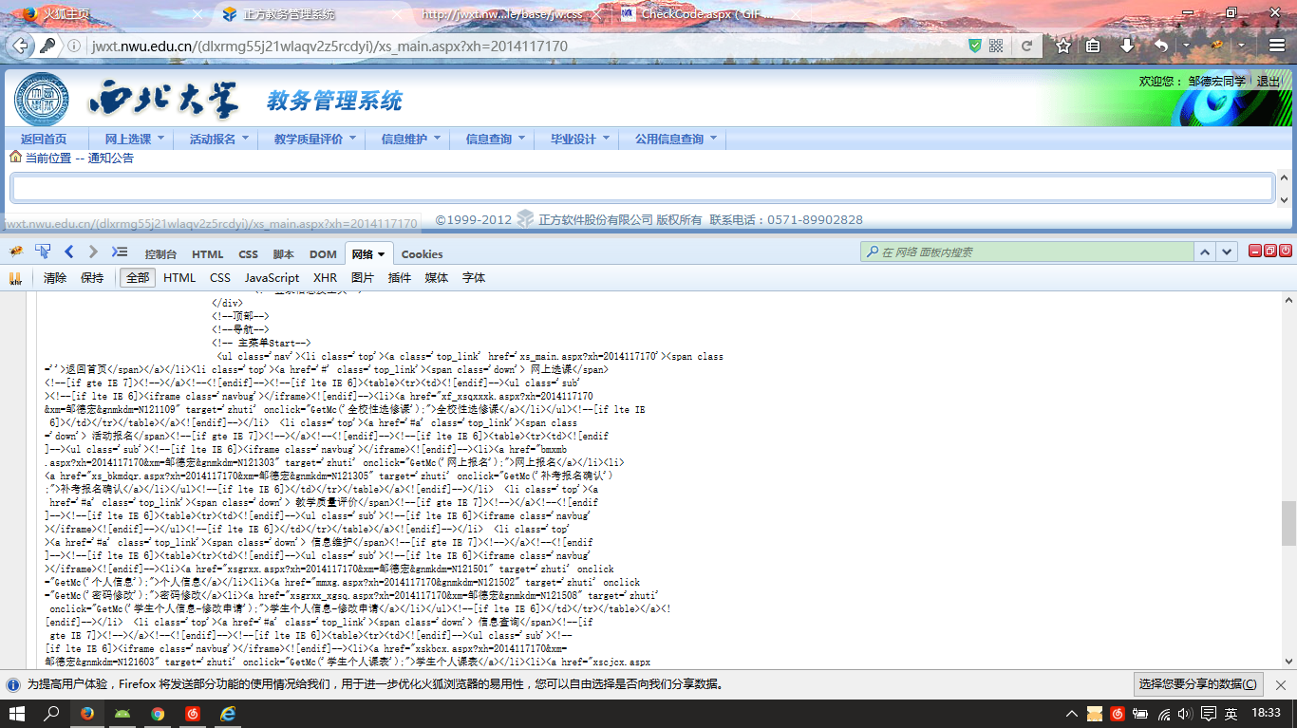Click the undo curved arrow toolbar icon
Image resolution: width=1297 pixels, height=728 pixels.
pos(1160,46)
